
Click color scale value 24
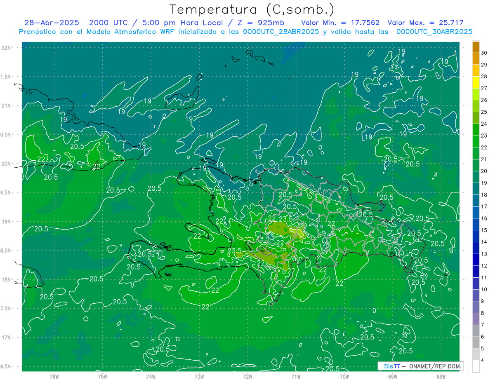[484, 124]
